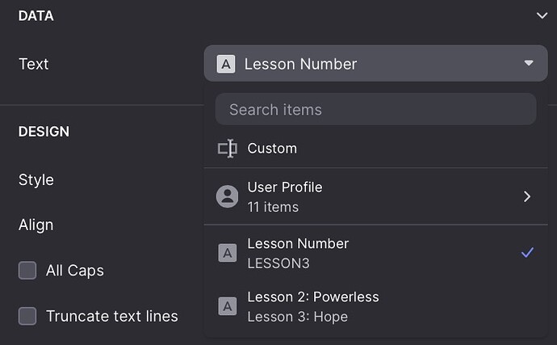
Task: Click the checkmark beside Lesson Number
Action: [x=527, y=253]
